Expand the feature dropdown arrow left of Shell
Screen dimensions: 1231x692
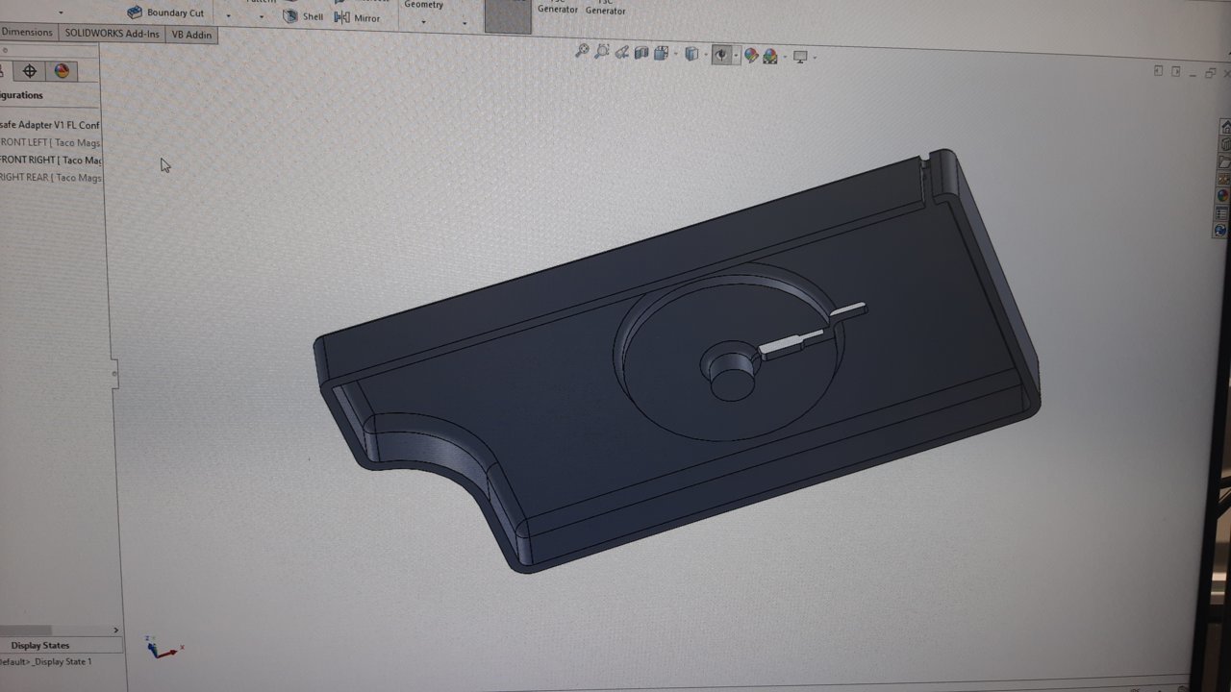[261, 16]
